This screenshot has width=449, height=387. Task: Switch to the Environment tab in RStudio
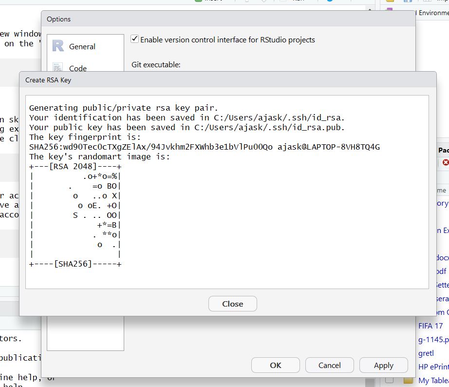tap(433, 13)
